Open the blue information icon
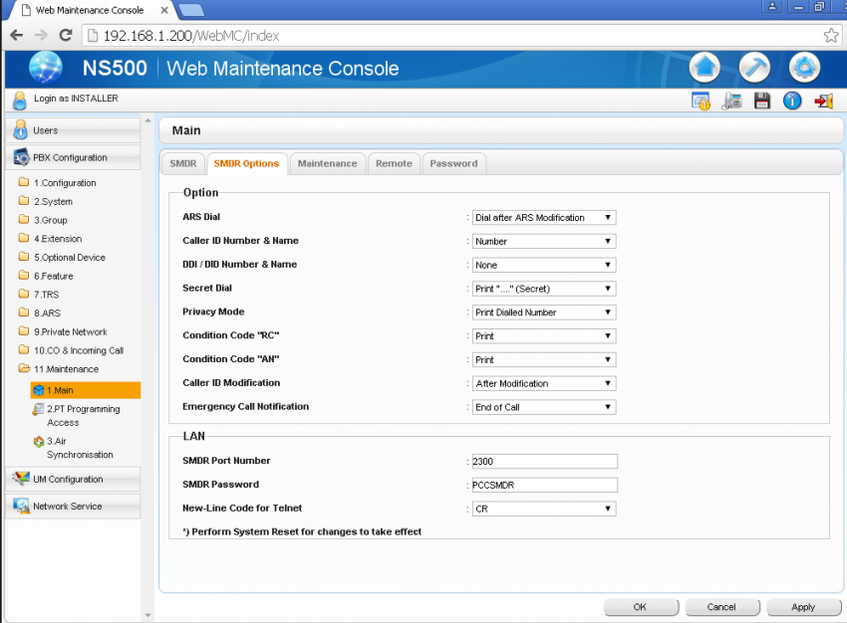Image resolution: width=847 pixels, height=623 pixels. pyautogui.click(x=792, y=101)
